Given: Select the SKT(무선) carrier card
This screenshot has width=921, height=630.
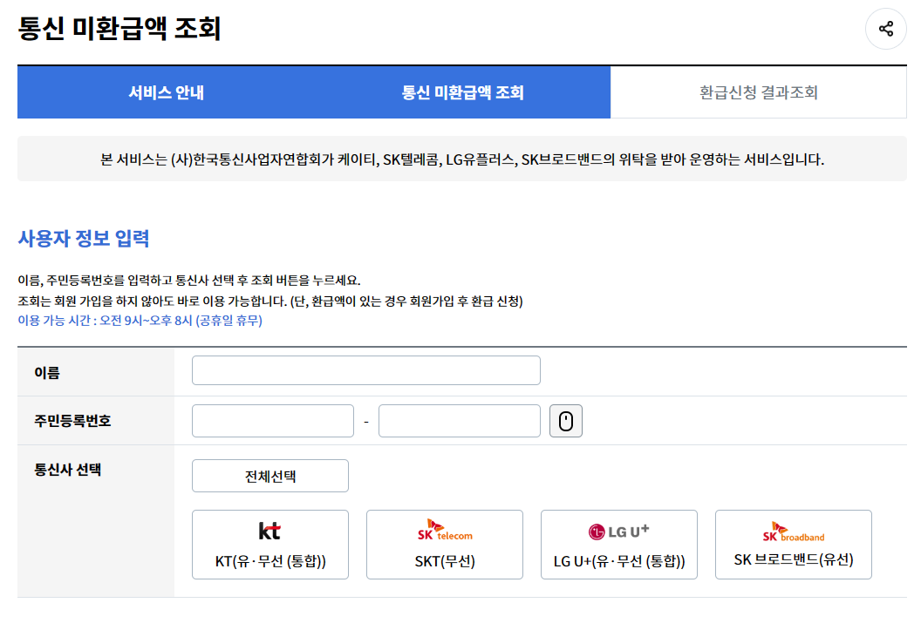Looking at the screenshot, I should point(444,544).
